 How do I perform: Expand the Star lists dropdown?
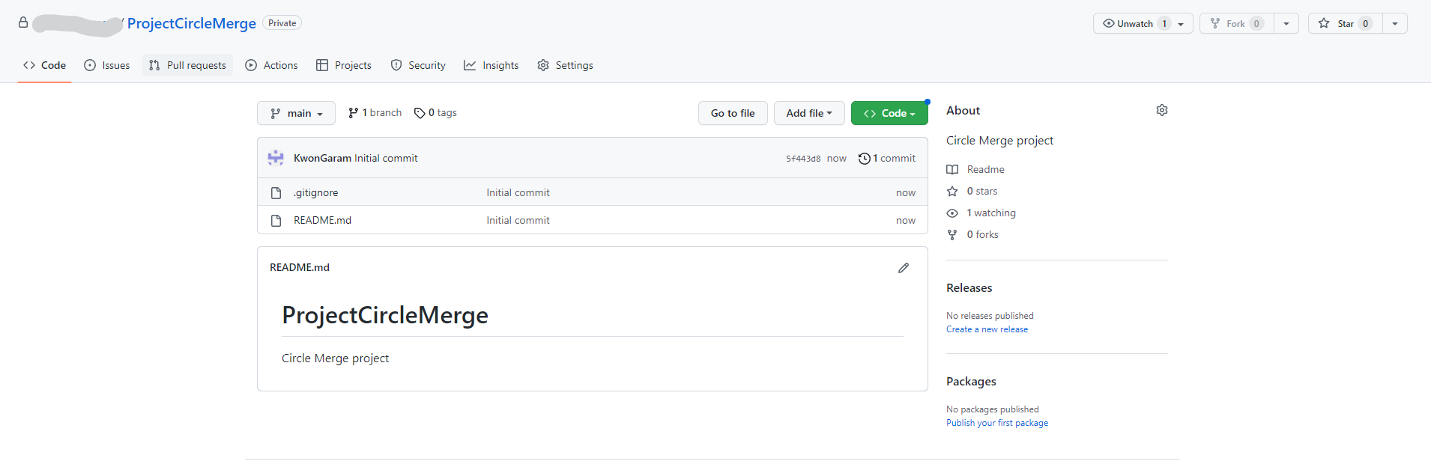click(1395, 24)
